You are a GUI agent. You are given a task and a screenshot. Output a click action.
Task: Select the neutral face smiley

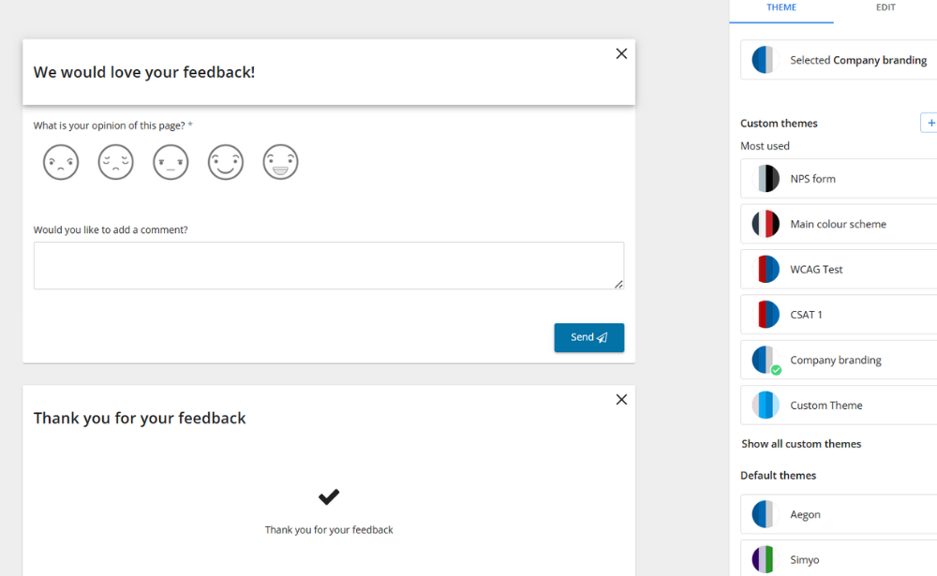pyautogui.click(x=171, y=161)
